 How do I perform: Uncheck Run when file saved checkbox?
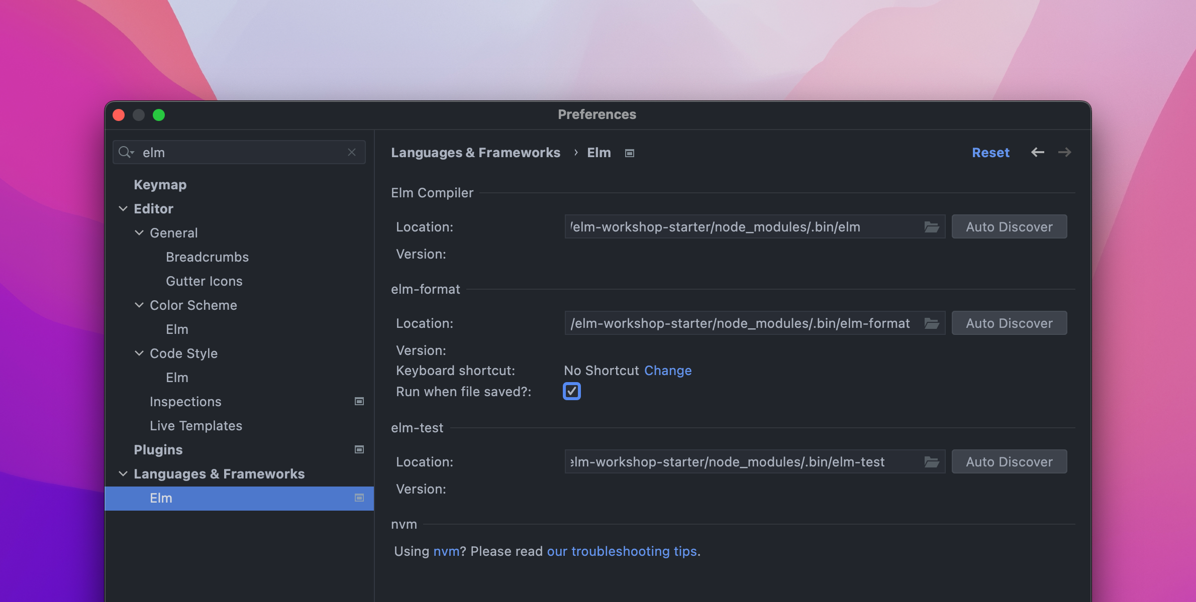pos(571,391)
